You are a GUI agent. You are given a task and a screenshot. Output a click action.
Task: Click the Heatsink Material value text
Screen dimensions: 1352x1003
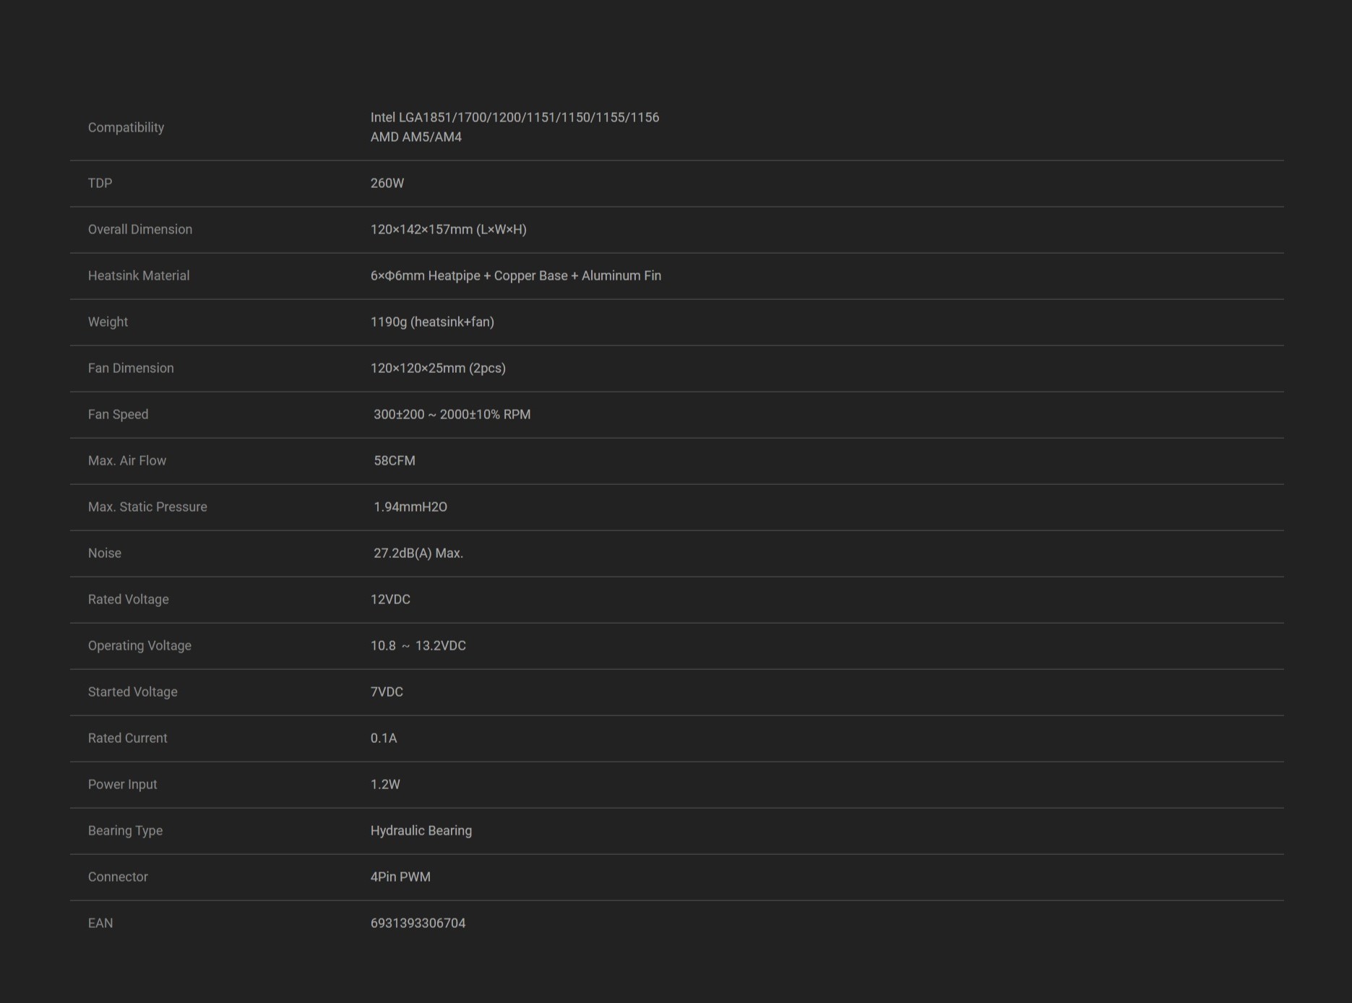point(515,276)
